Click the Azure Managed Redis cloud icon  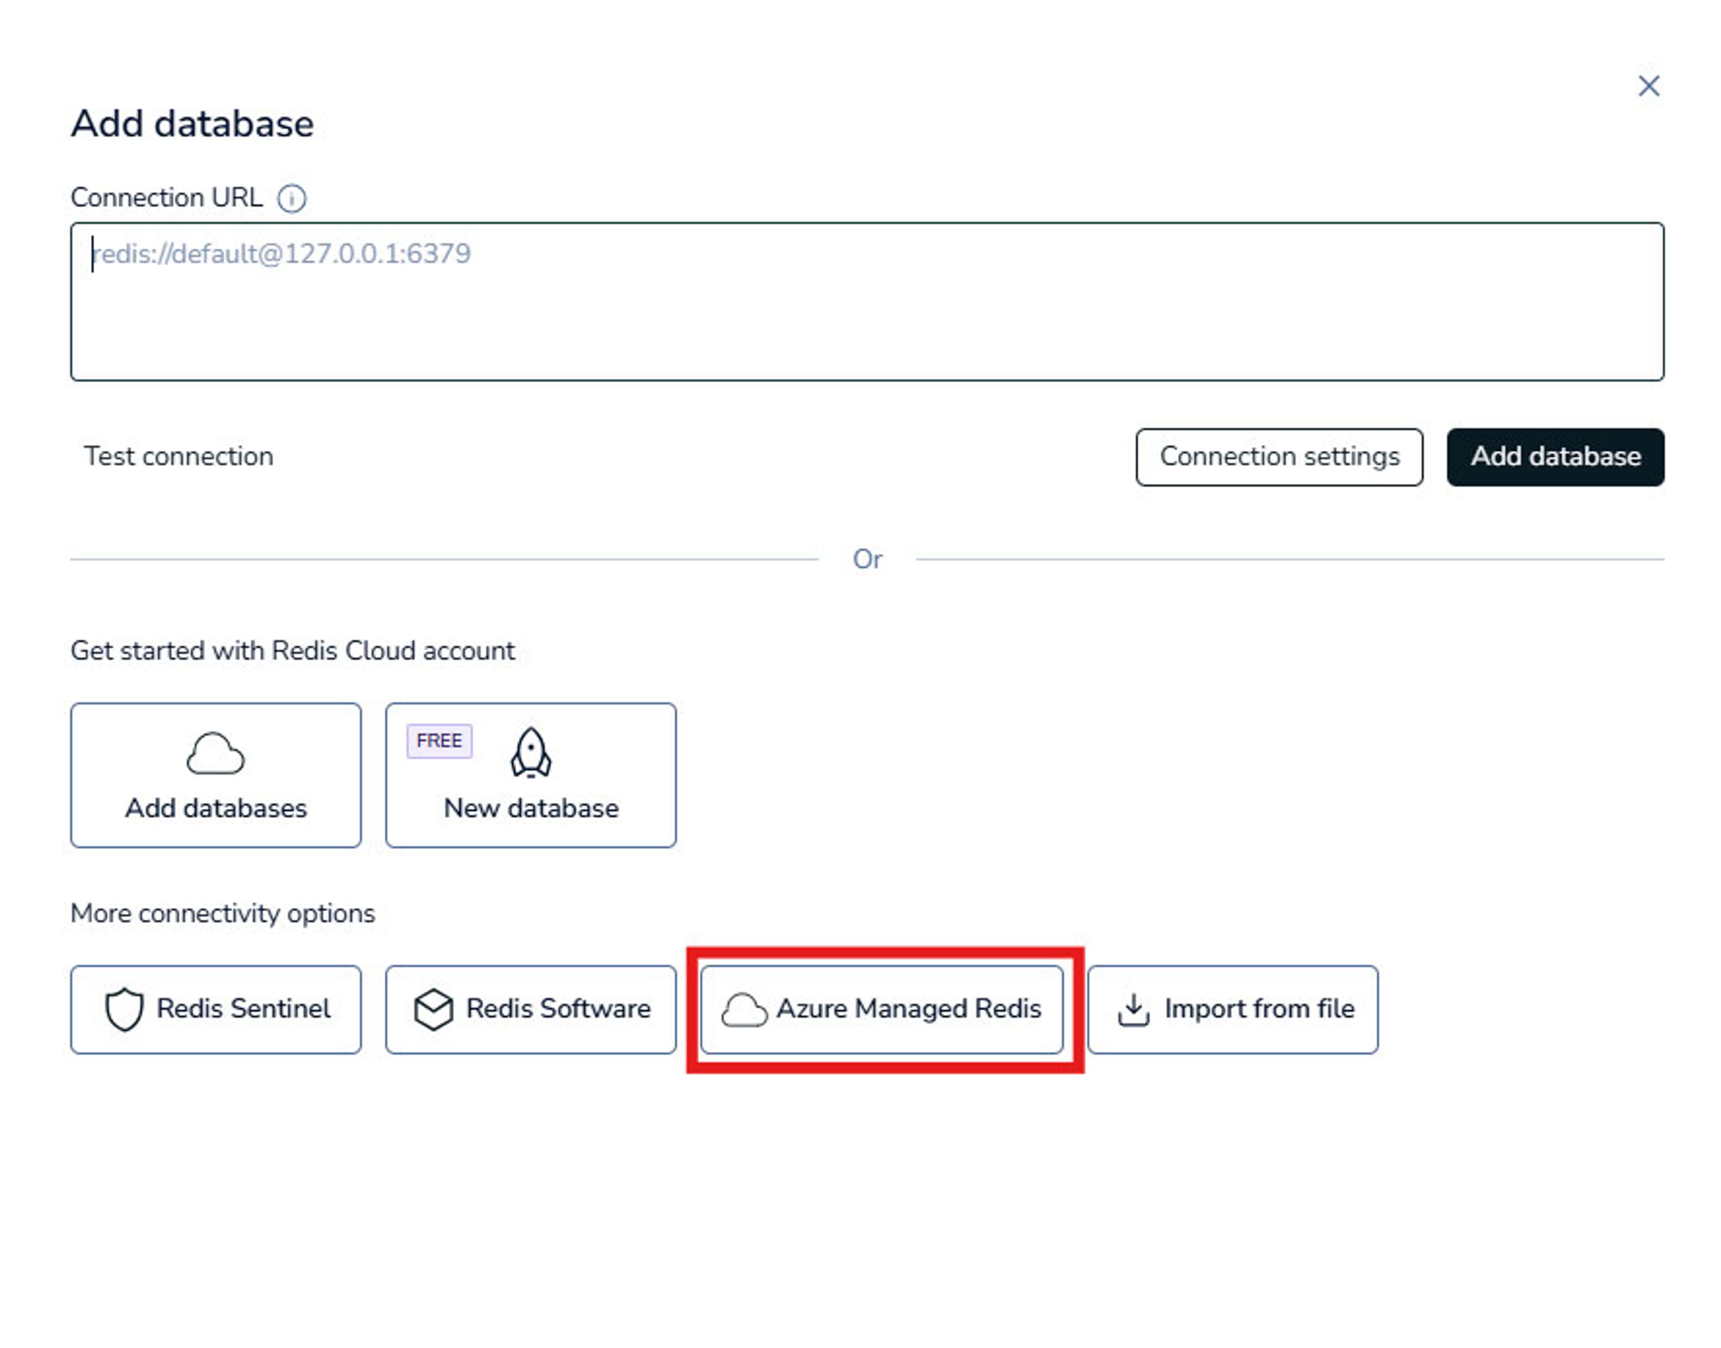pyautogui.click(x=744, y=1010)
